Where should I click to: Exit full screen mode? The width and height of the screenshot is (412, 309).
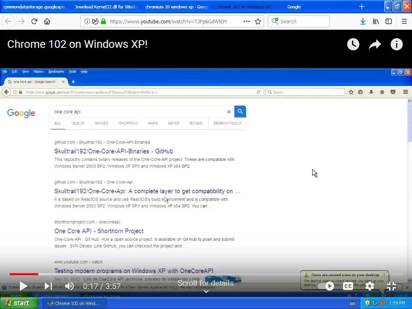point(391,286)
